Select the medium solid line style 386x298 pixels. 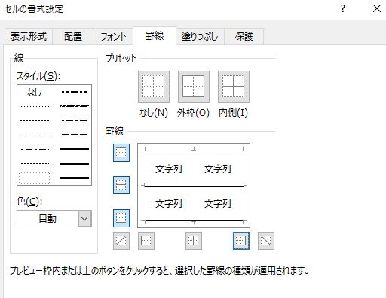[x=75, y=149]
